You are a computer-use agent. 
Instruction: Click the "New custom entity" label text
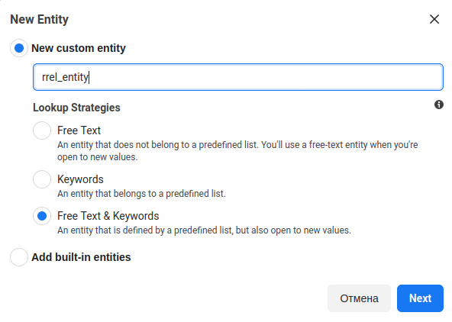(79, 48)
